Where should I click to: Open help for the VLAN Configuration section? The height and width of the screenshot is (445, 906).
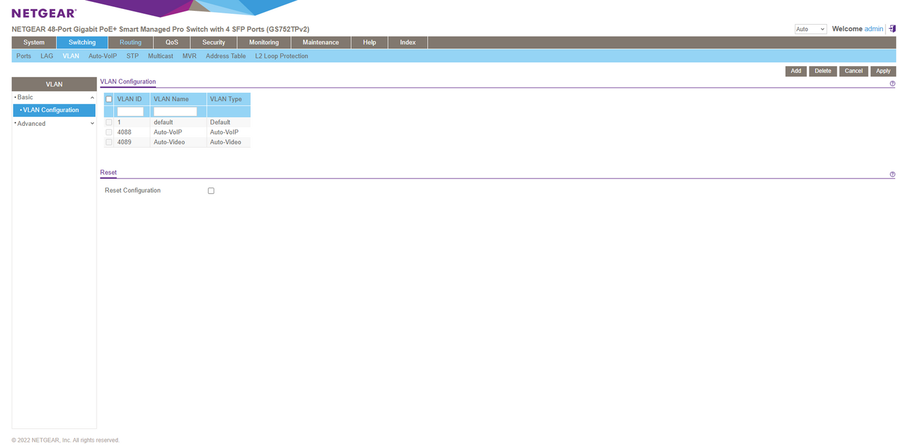coord(892,84)
